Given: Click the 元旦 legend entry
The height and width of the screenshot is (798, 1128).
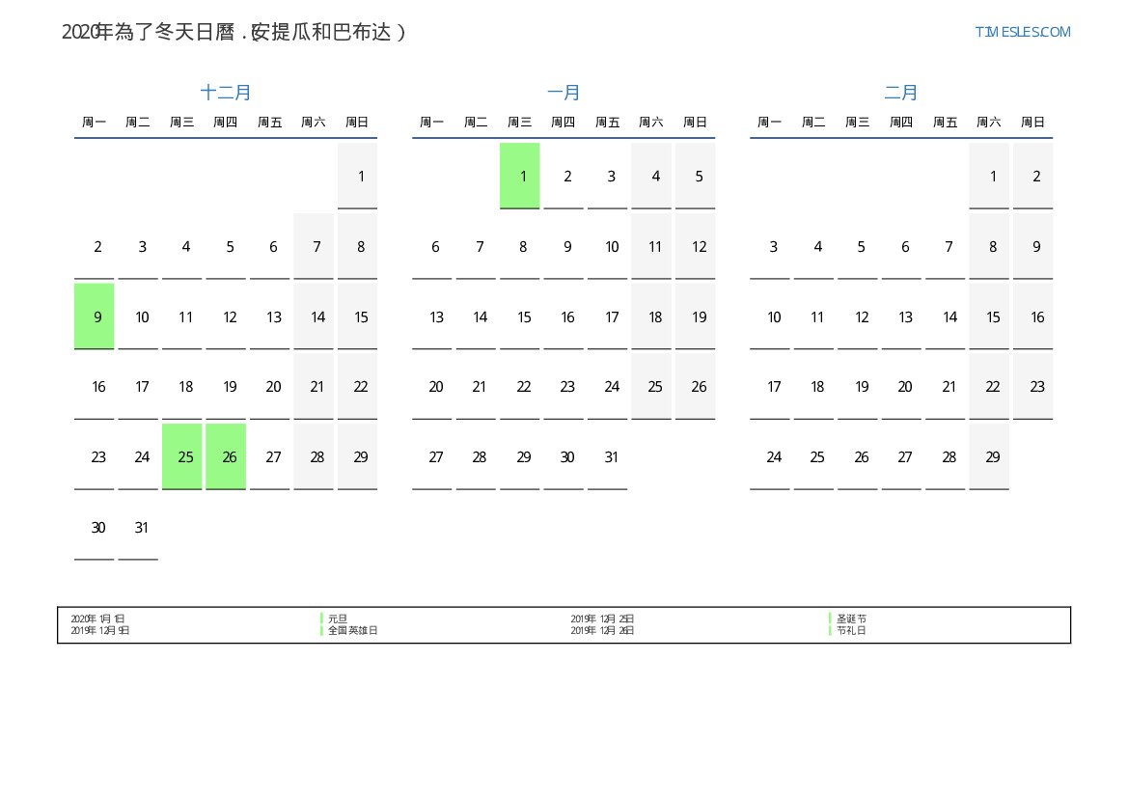Looking at the screenshot, I should [338, 619].
